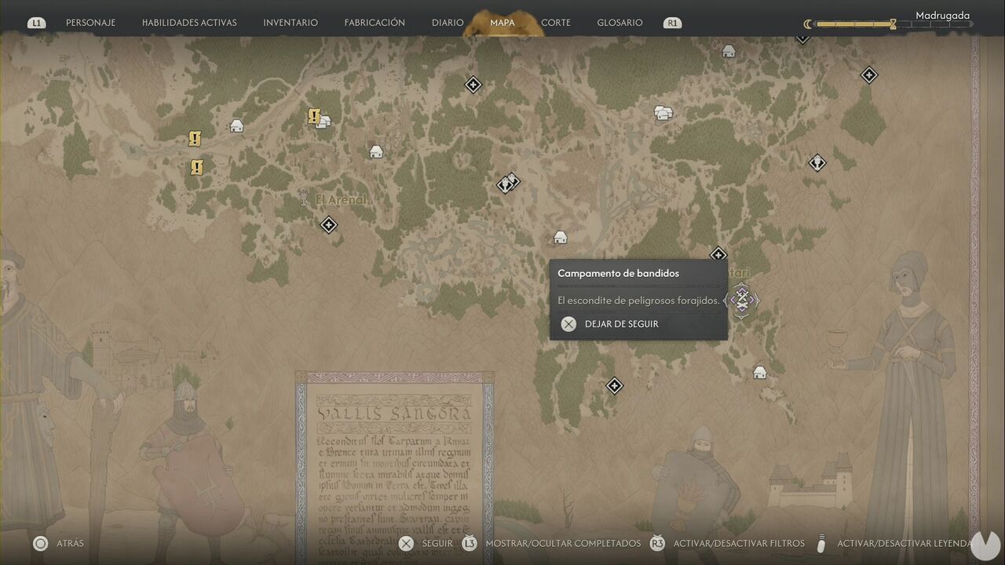Select the diamond marker above the noblewoman illustration
1005x565 pixels.
(817, 162)
